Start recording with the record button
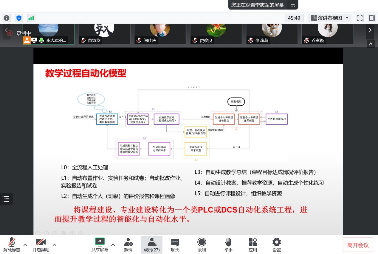 (x=202, y=245)
